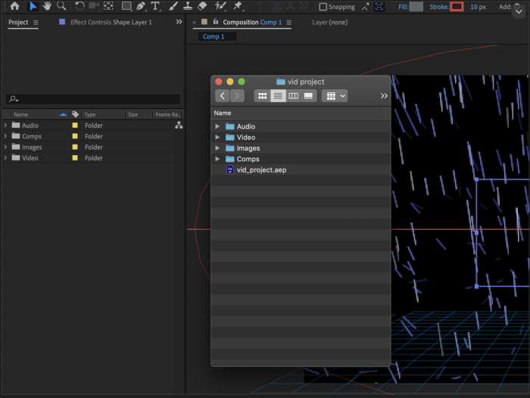This screenshot has height=398, width=530.
Task: Open the project flowchart view icon
Action: (179, 126)
